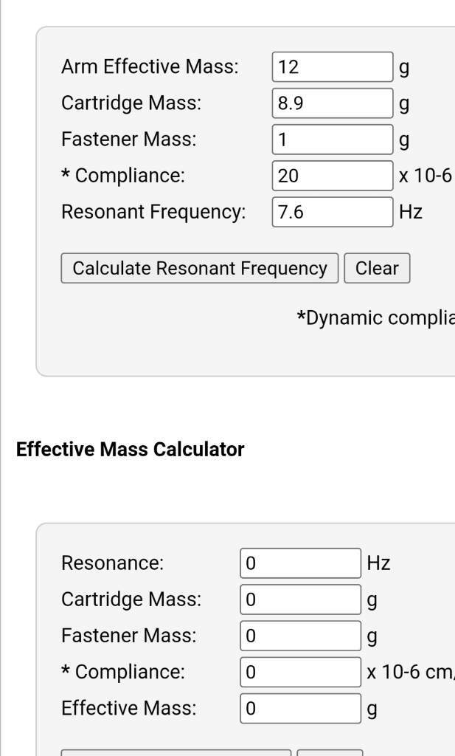Click the Calculate Resonant Frequency button
Screen dimensions: 455x756
(199, 268)
